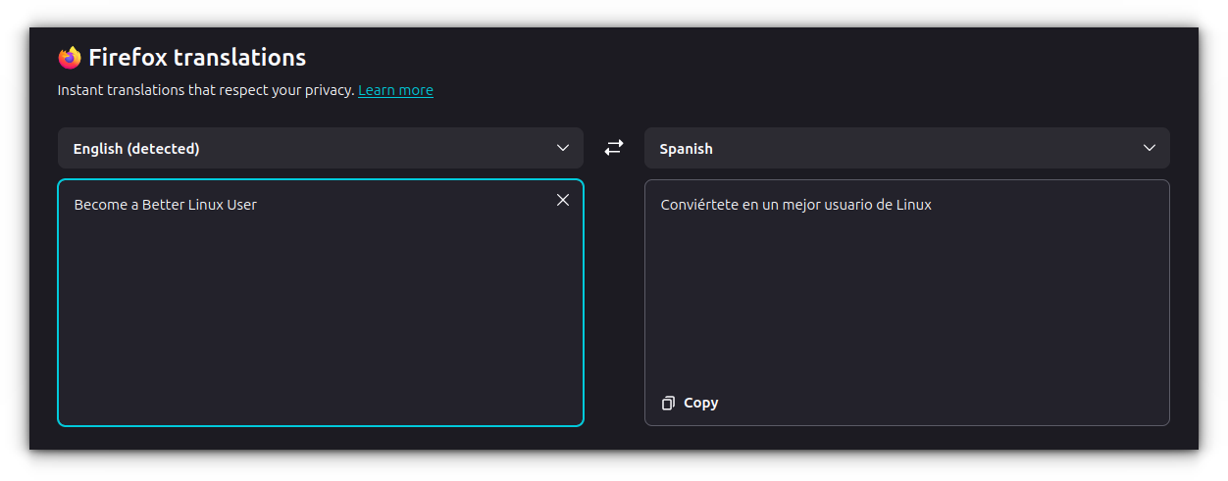Viewport: 1228px width, 481px height.
Task: Click the 'Firefox translations' heading
Action: 197,58
